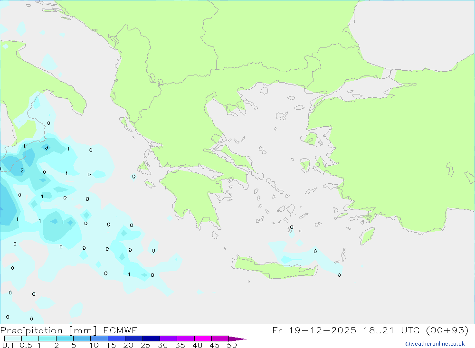The height and width of the screenshot is (348, 475).
Task: Click the '40' legend scale label
Action: point(197,345)
